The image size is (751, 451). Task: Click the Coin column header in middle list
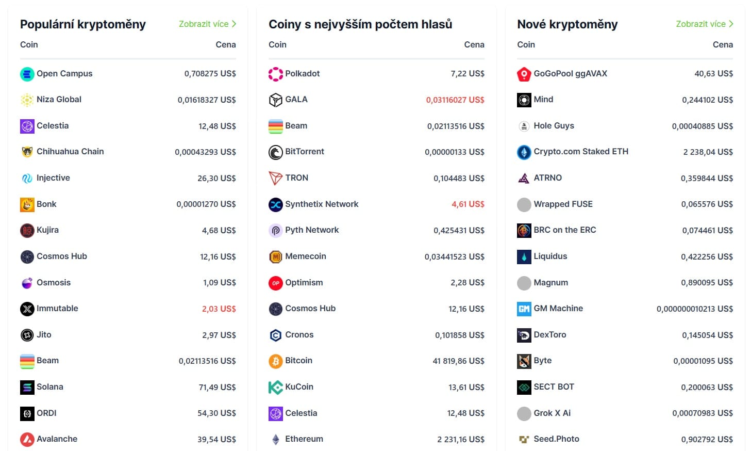(x=277, y=45)
